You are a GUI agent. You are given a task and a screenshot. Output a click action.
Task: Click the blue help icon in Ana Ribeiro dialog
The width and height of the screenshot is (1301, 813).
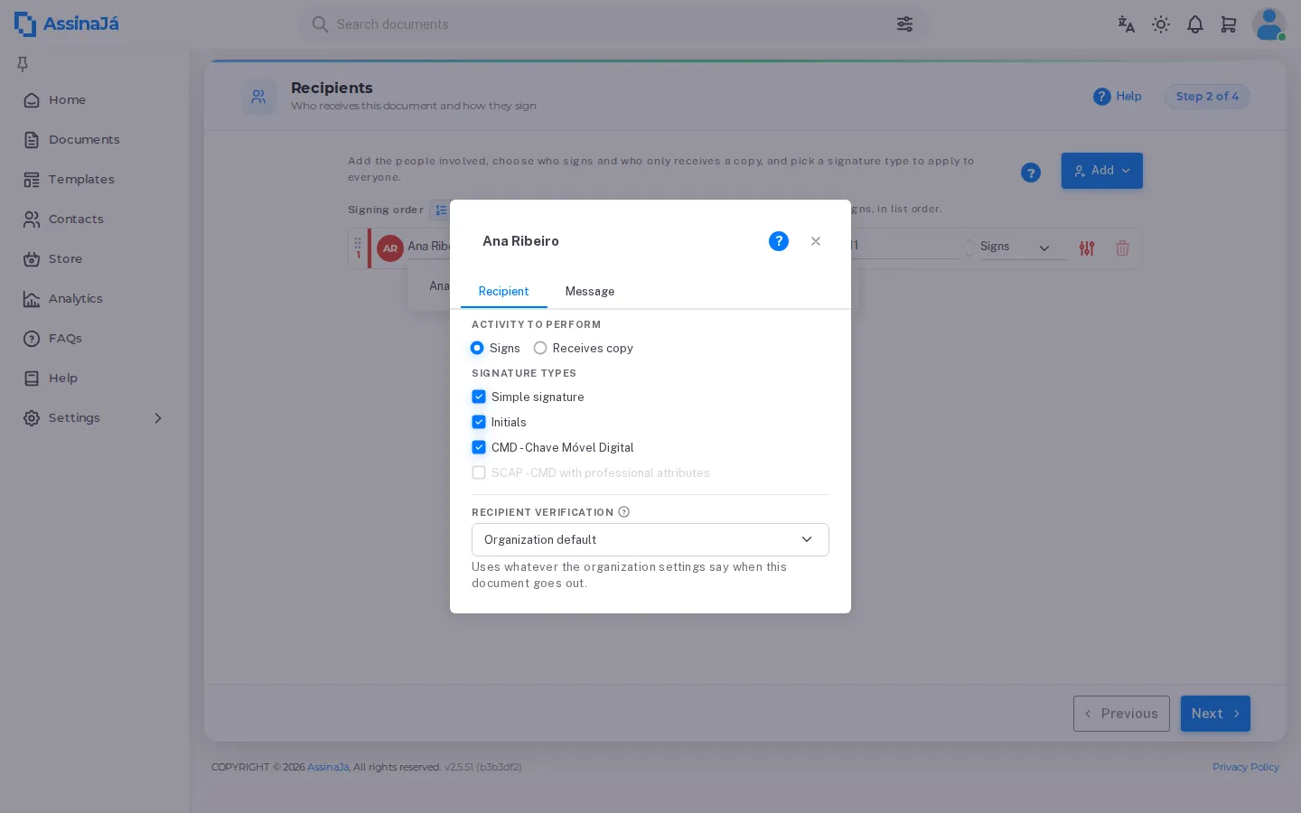click(779, 241)
